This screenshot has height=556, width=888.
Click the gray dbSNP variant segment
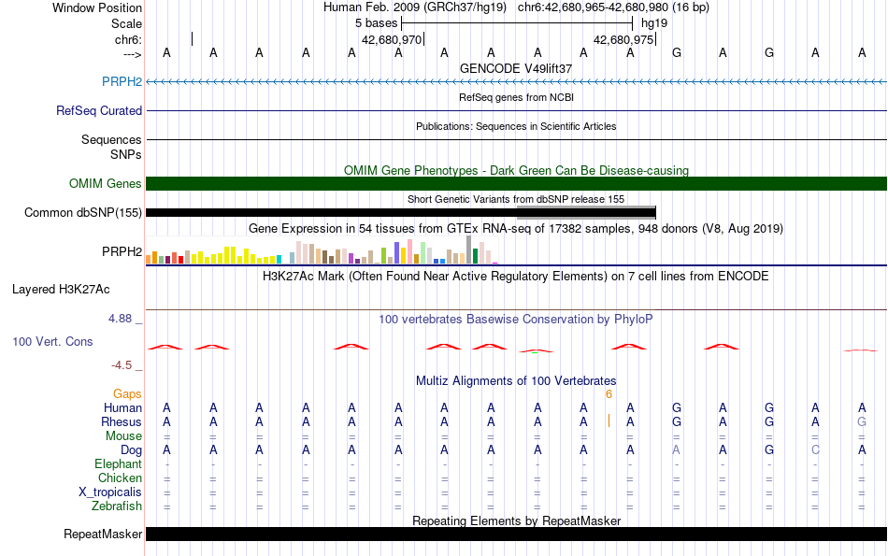586,212
